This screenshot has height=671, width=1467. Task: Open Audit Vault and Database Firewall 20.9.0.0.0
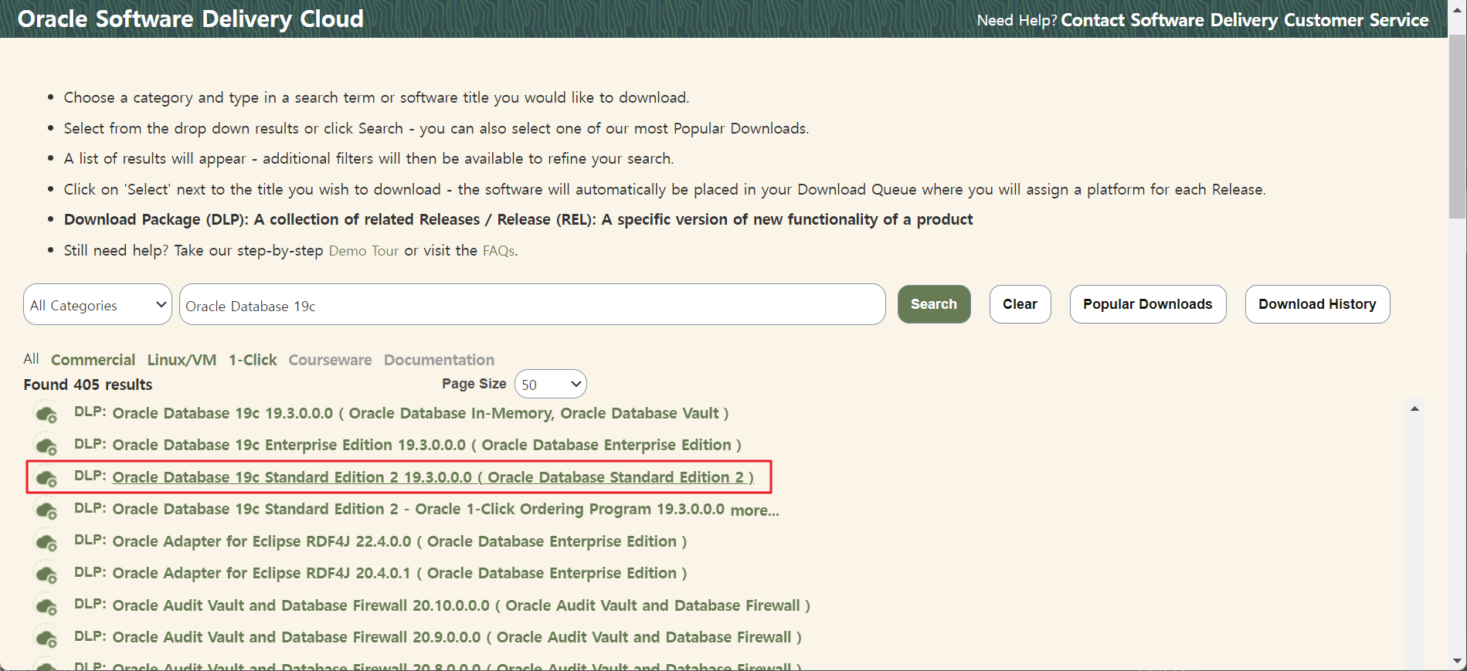tap(457, 637)
